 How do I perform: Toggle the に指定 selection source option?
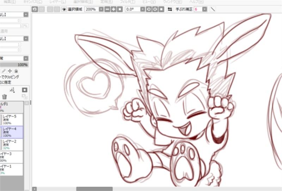6,82
